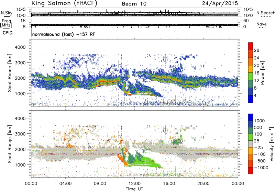Click the '16' Power colorbar value
275x191 pixels.
[256, 73]
